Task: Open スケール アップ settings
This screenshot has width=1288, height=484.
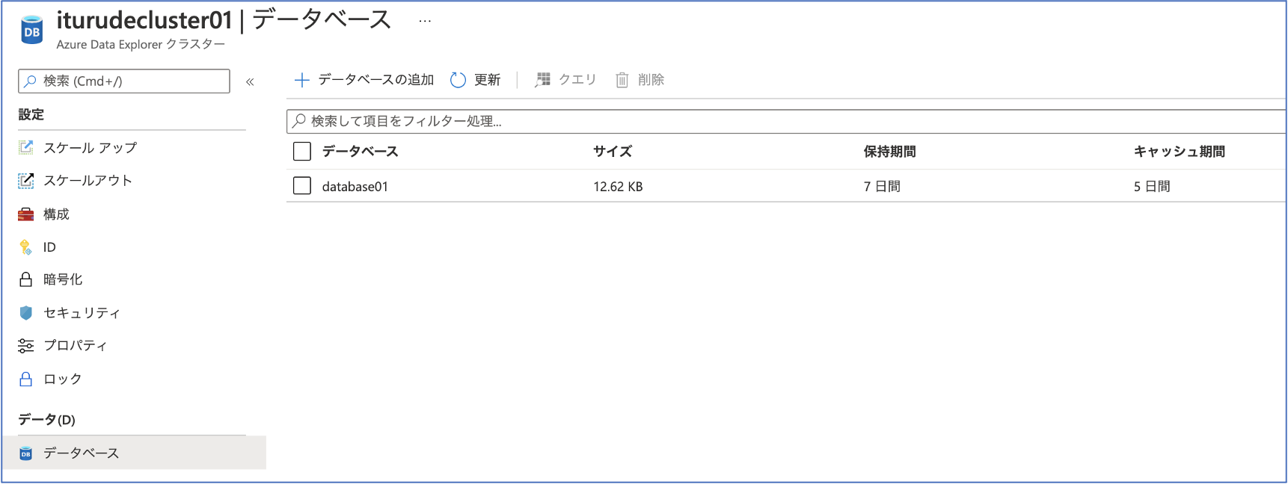Action: click(90, 148)
